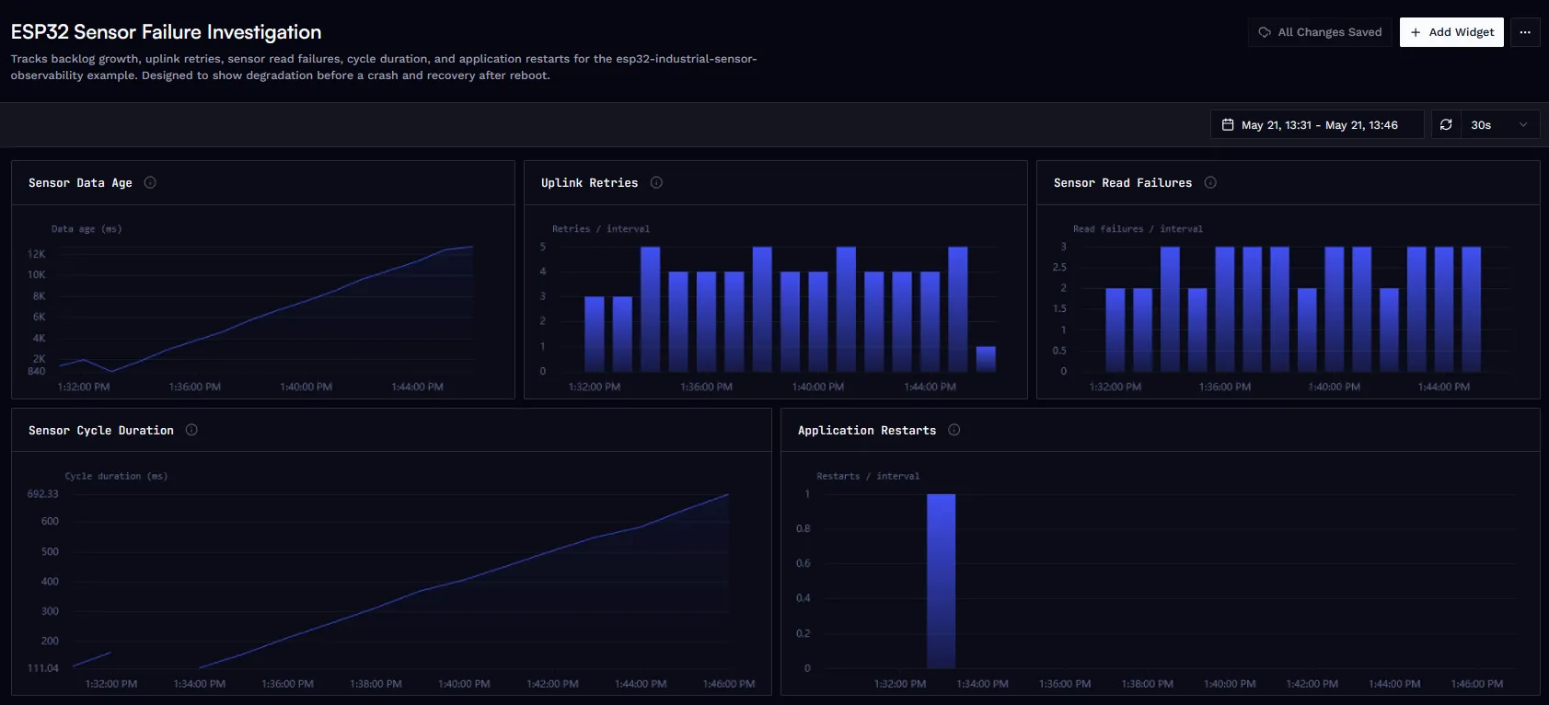The height and width of the screenshot is (705, 1549).
Task: Click the Sensor Cycle Duration widget title
Action: (101, 431)
